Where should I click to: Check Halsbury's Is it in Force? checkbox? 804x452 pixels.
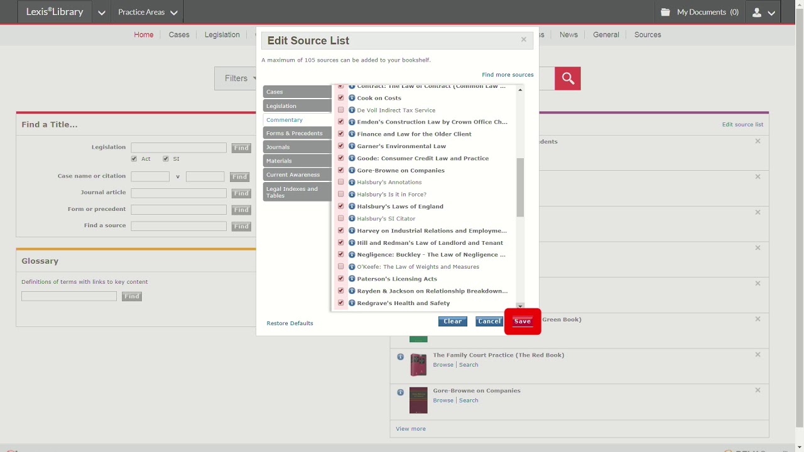[x=341, y=194]
